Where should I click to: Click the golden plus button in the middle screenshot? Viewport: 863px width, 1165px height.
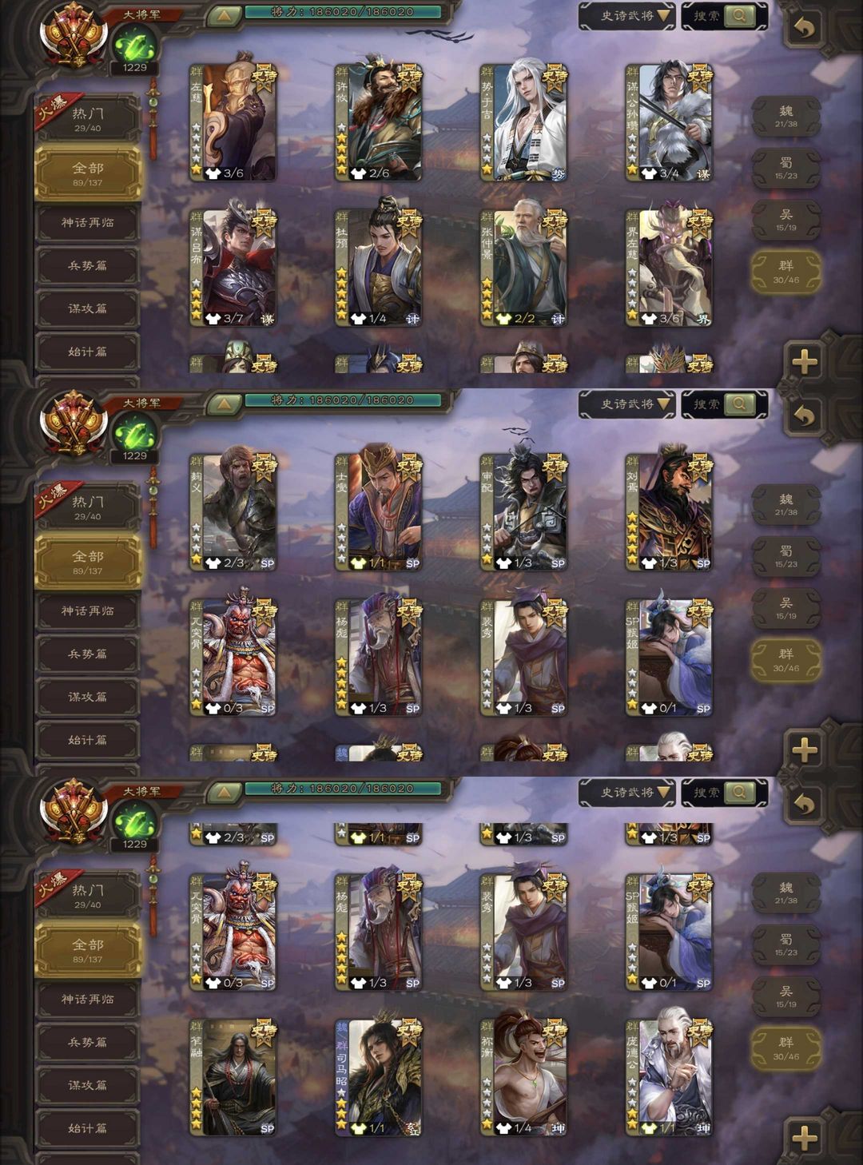pyautogui.click(x=805, y=749)
